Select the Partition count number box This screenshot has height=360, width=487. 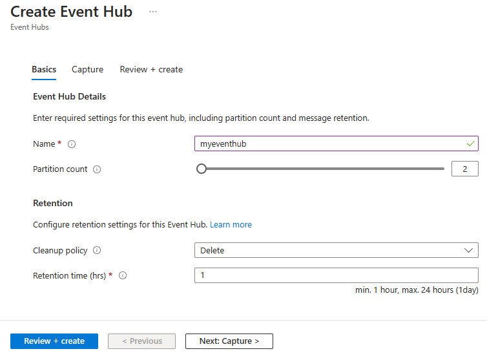[464, 169]
